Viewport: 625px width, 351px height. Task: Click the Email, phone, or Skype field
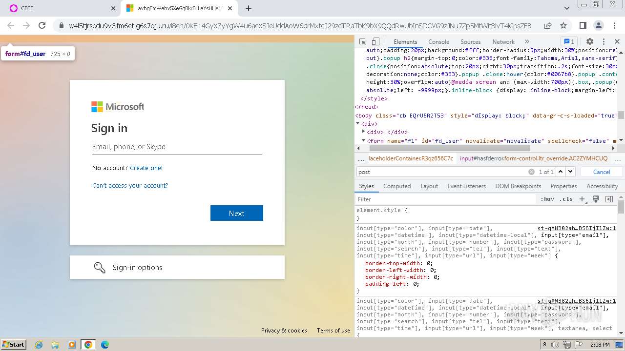click(x=177, y=147)
